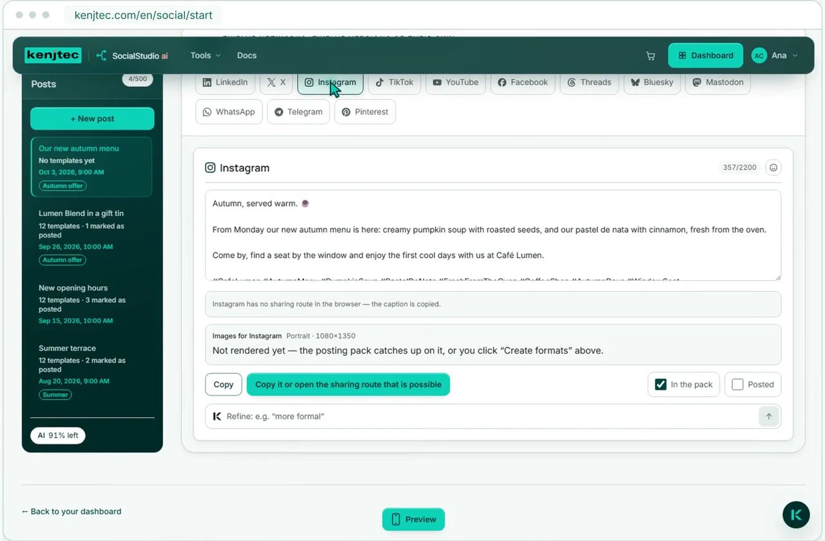Follow Back to your dashboard link
The image size is (825, 541).
click(72, 511)
